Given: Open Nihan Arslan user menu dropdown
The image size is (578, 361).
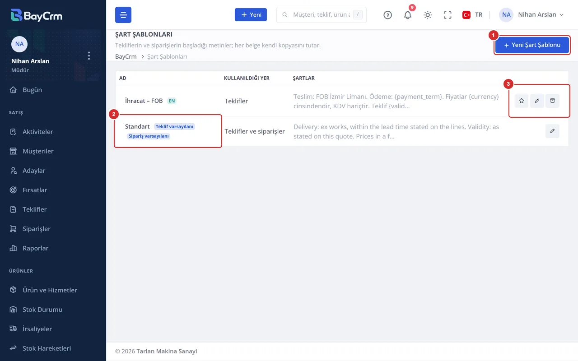Looking at the screenshot, I should point(531,15).
